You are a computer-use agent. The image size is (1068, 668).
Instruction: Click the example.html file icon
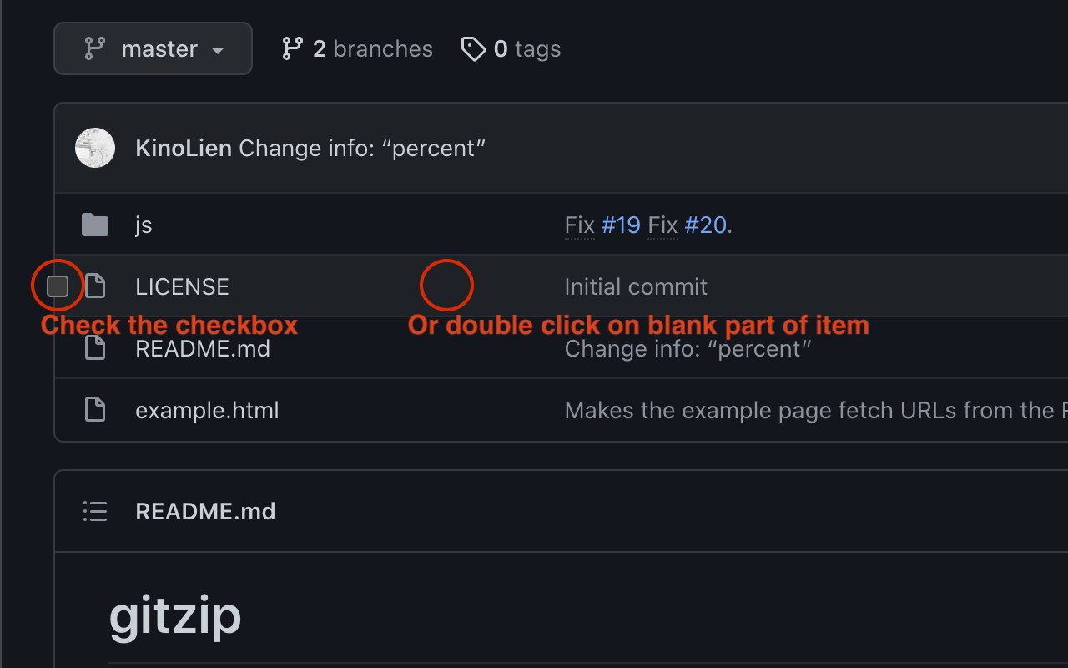[x=95, y=410]
